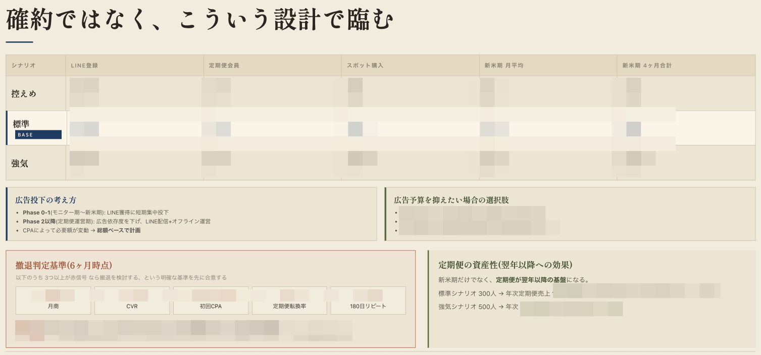Select the シナリオ column header

click(36, 66)
